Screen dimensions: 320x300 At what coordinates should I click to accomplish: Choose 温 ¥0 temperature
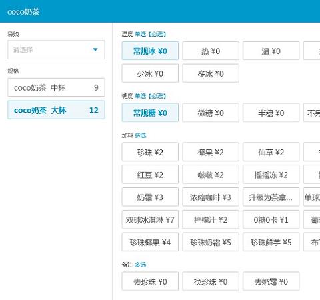click(x=271, y=51)
